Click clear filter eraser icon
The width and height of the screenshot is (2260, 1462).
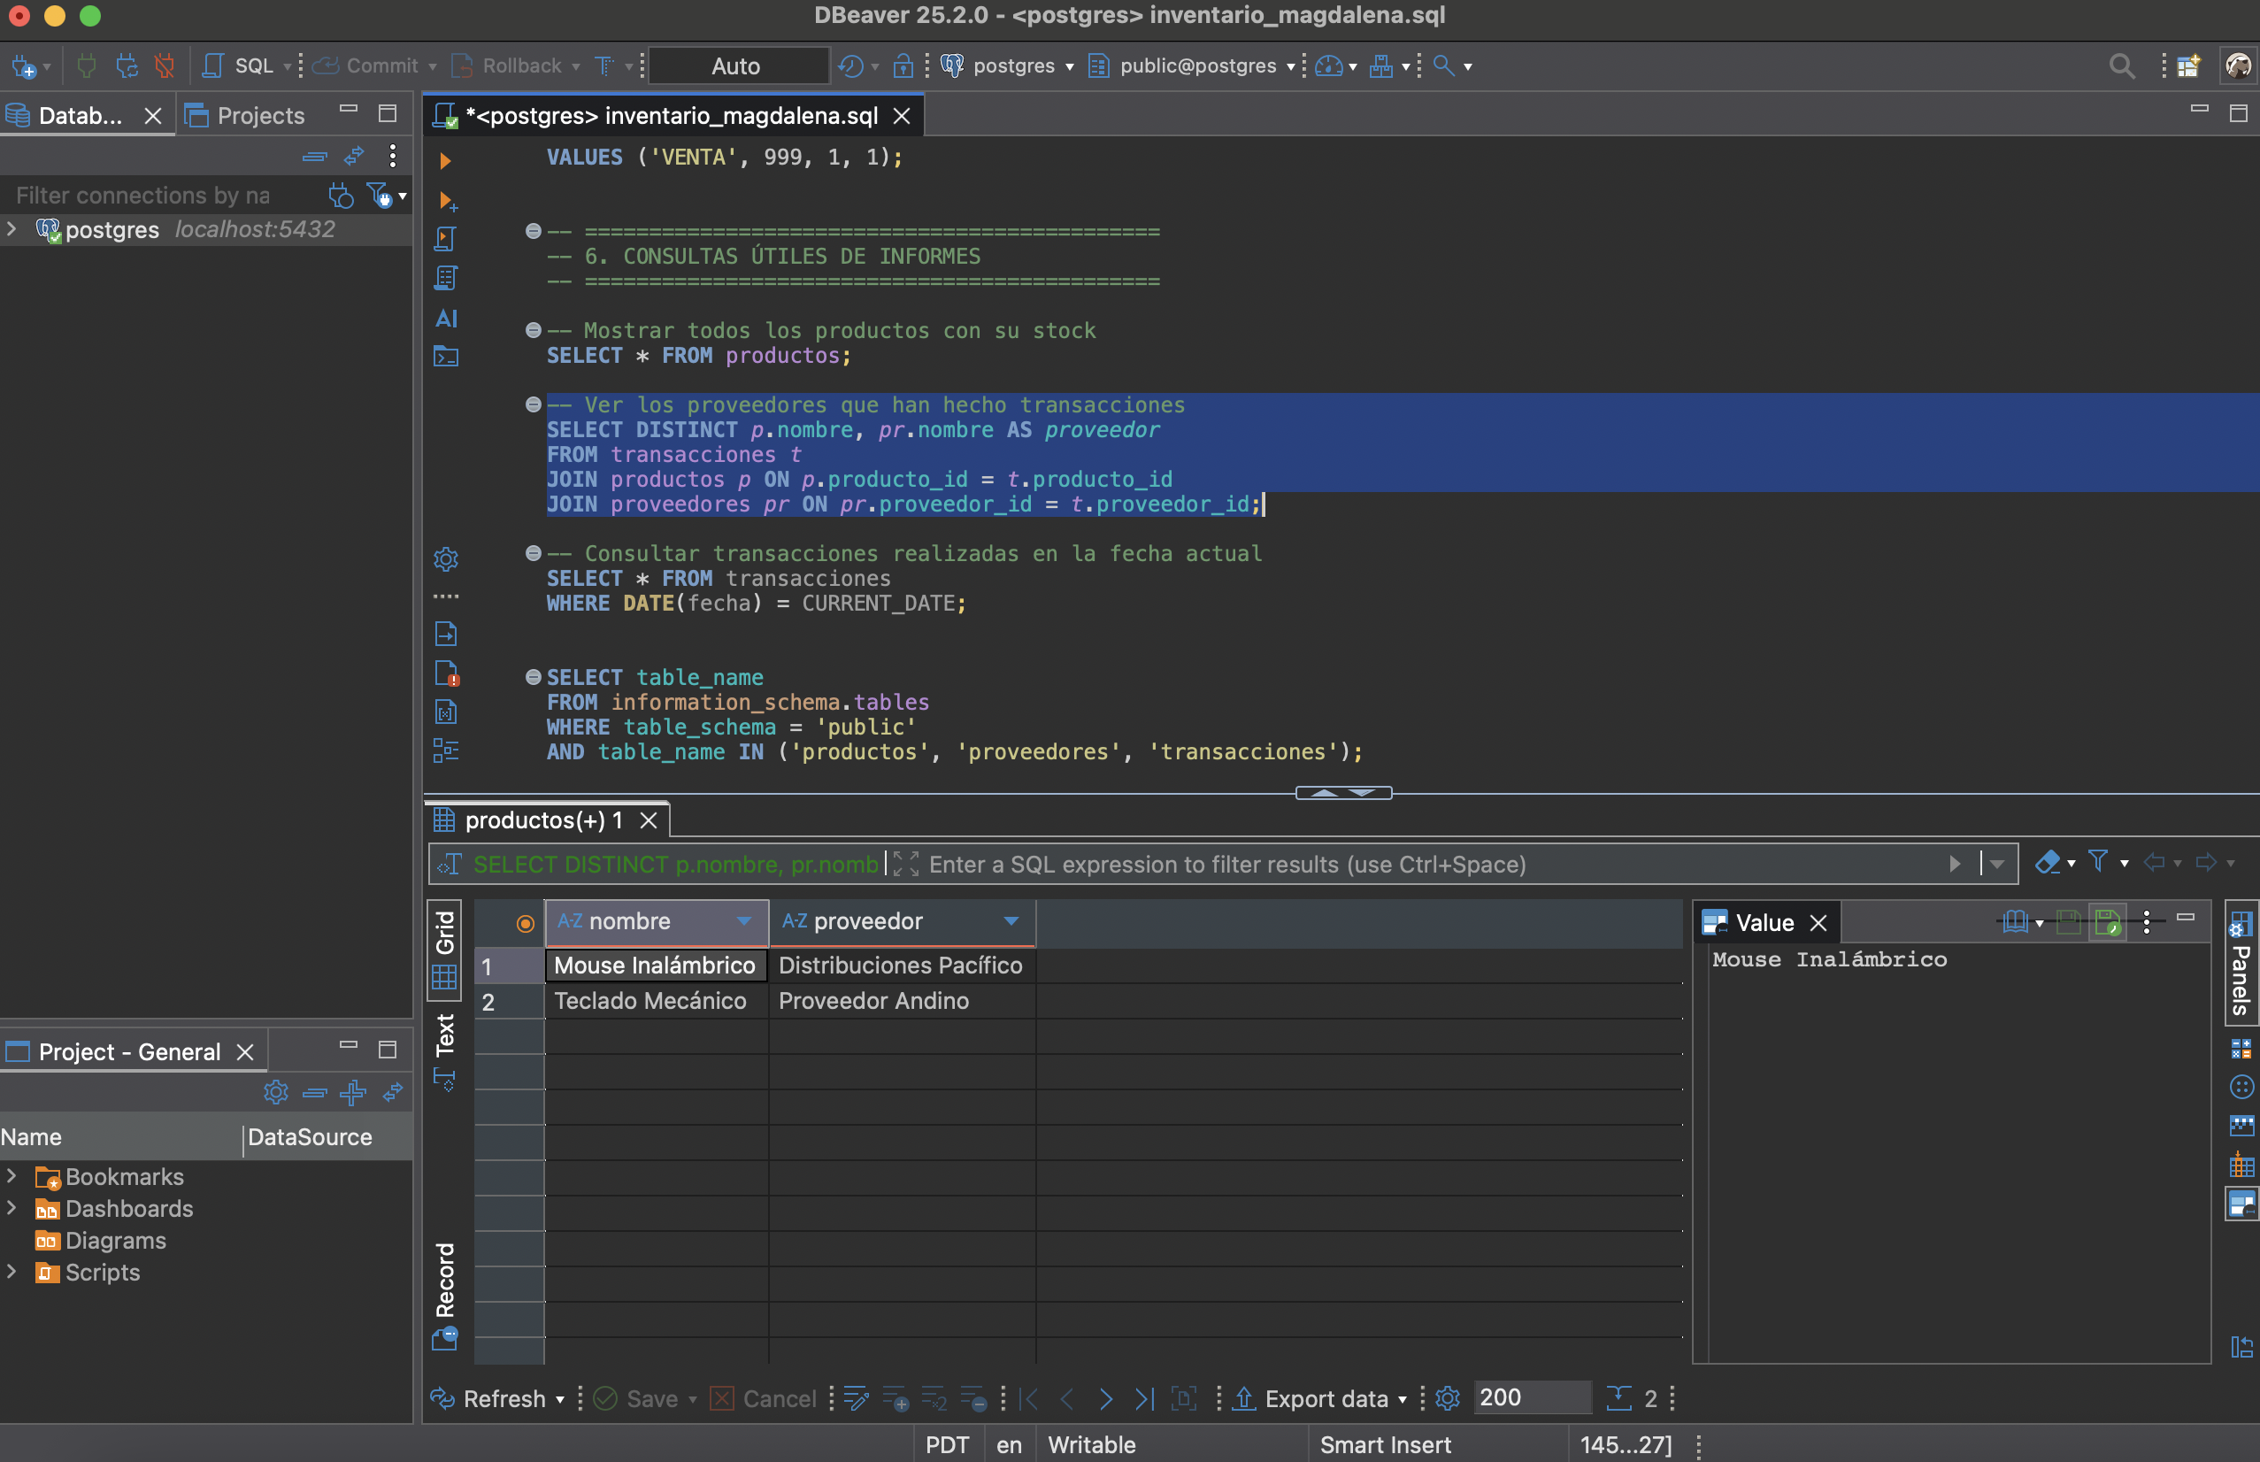(2048, 862)
